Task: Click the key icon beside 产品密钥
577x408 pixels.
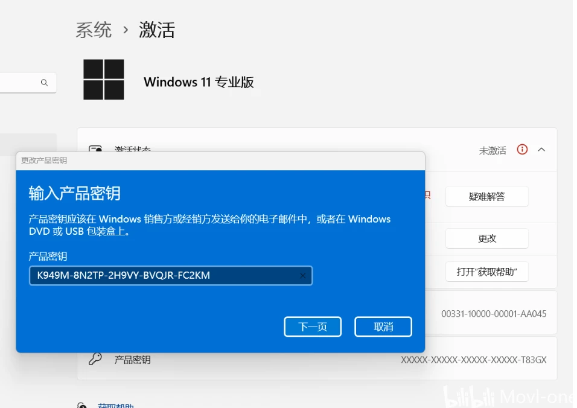Action: click(95, 359)
